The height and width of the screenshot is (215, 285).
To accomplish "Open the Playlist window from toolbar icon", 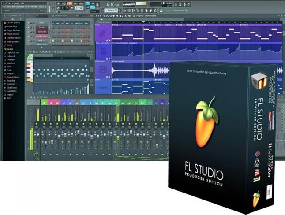I will [125, 10].
